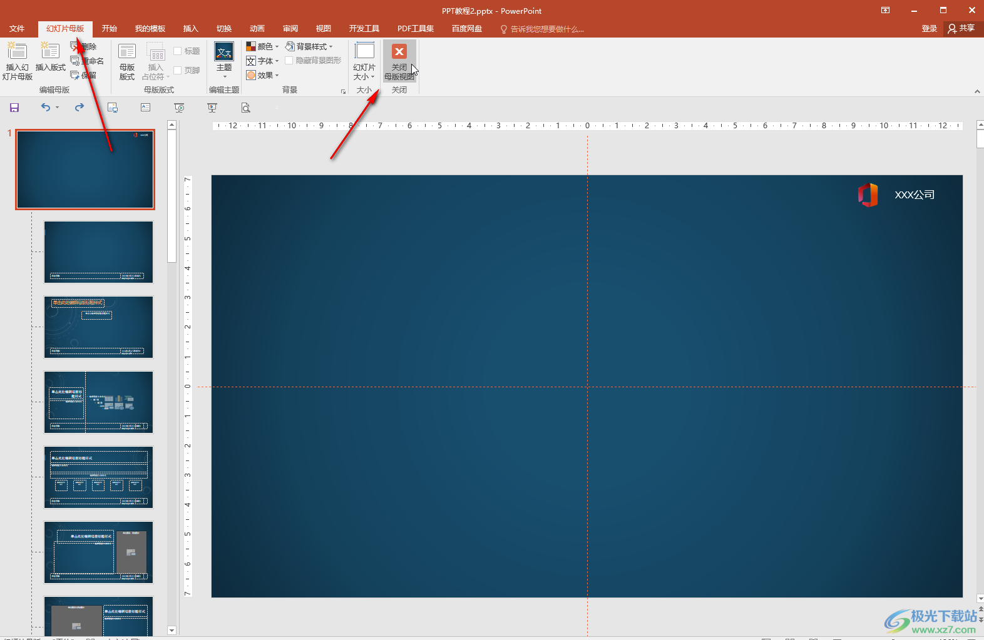Image resolution: width=984 pixels, height=640 pixels.
Task: Switch to the Developer (开发工具) tab
Action: [364, 29]
